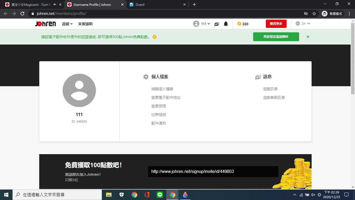The image size is (355, 200).
Task: Open 變更密碼 link
Action: (x=159, y=106)
